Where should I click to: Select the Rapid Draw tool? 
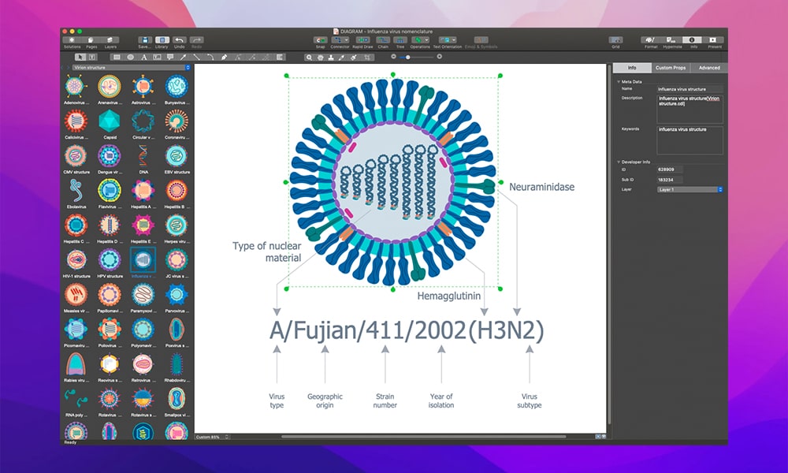coord(362,39)
